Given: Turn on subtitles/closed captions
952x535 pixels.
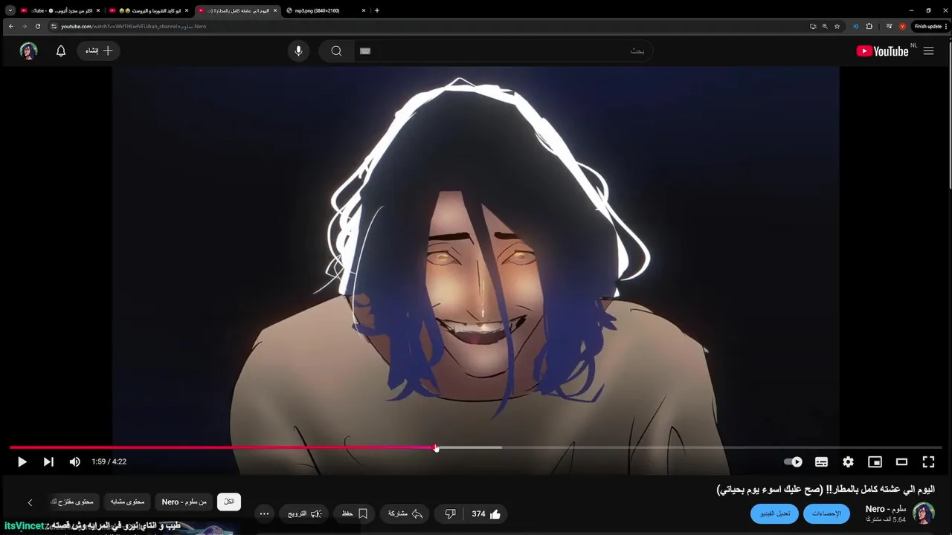Looking at the screenshot, I should [821, 461].
